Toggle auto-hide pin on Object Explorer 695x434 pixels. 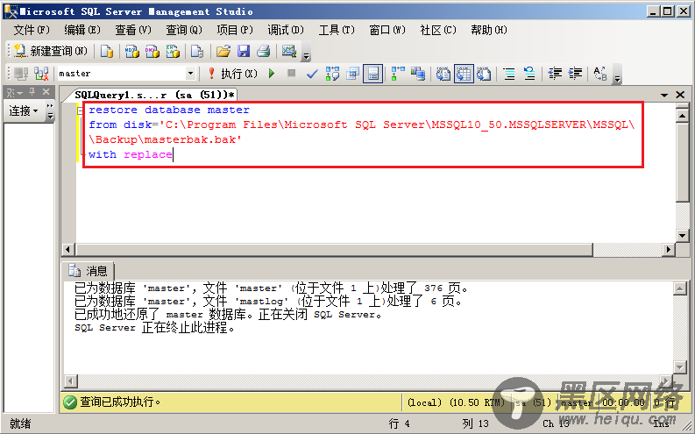pos(32,92)
